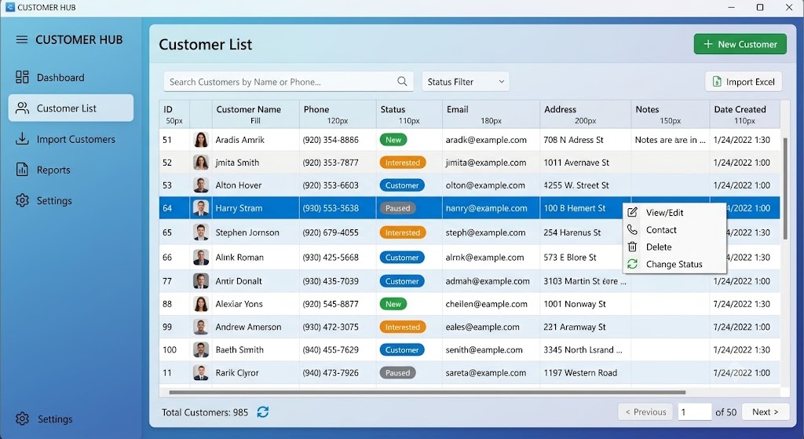Click address 3345 North Lsrand

pos(583,349)
